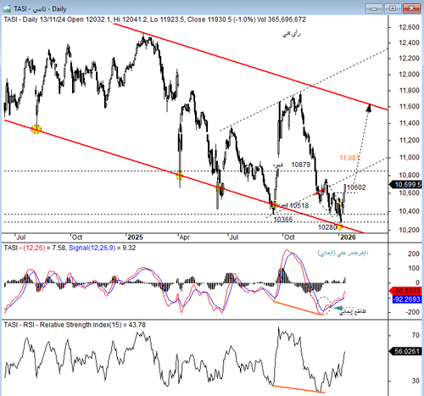Select the teal hidden divergence Arabic note
The height and width of the screenshot is (396, 424).
(343, 253)
